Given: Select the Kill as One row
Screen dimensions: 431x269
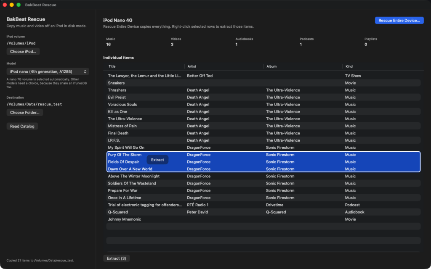Looking at the screenshot, I should click(x=263, y=111).
